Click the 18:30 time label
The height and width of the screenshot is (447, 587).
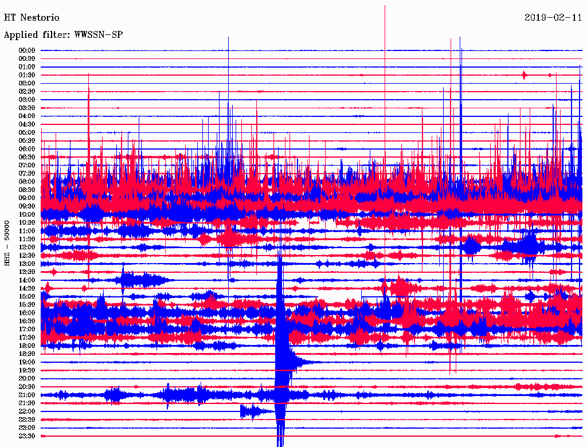(x=27, y=354)
